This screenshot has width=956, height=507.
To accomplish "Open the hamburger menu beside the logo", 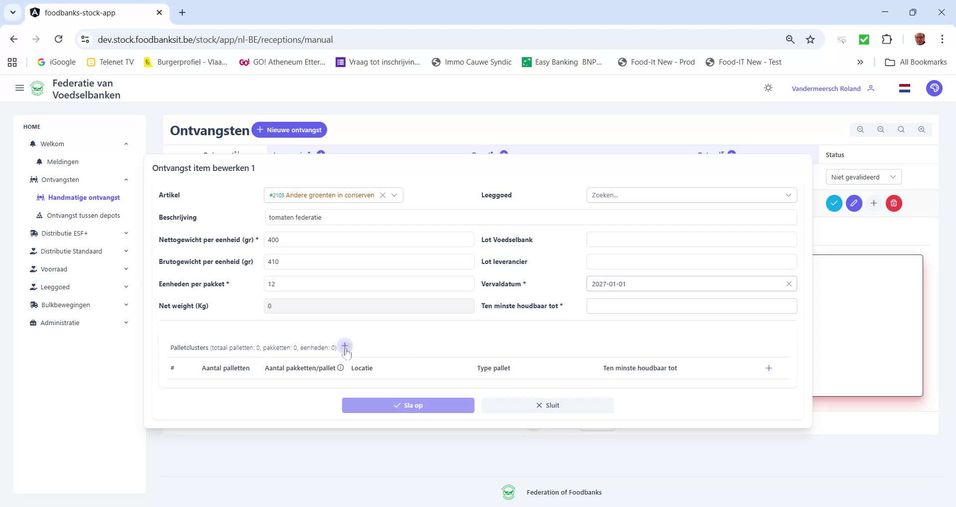I will click(x=19, y=88).
